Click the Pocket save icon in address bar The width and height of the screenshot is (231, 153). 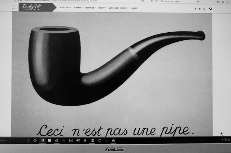pyautogui.click(x=152, y=1)
